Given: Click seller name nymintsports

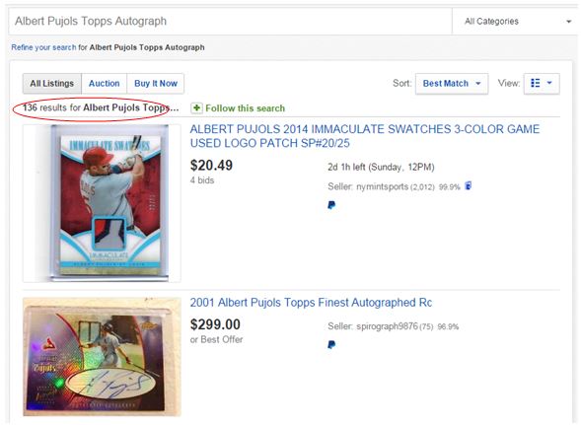Looking at the screenshot, I should (382, 186).
